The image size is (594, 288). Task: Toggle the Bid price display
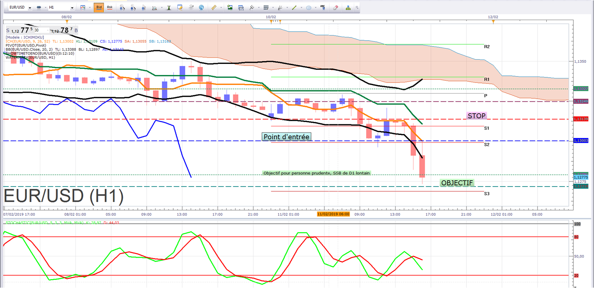click(99, 7)
